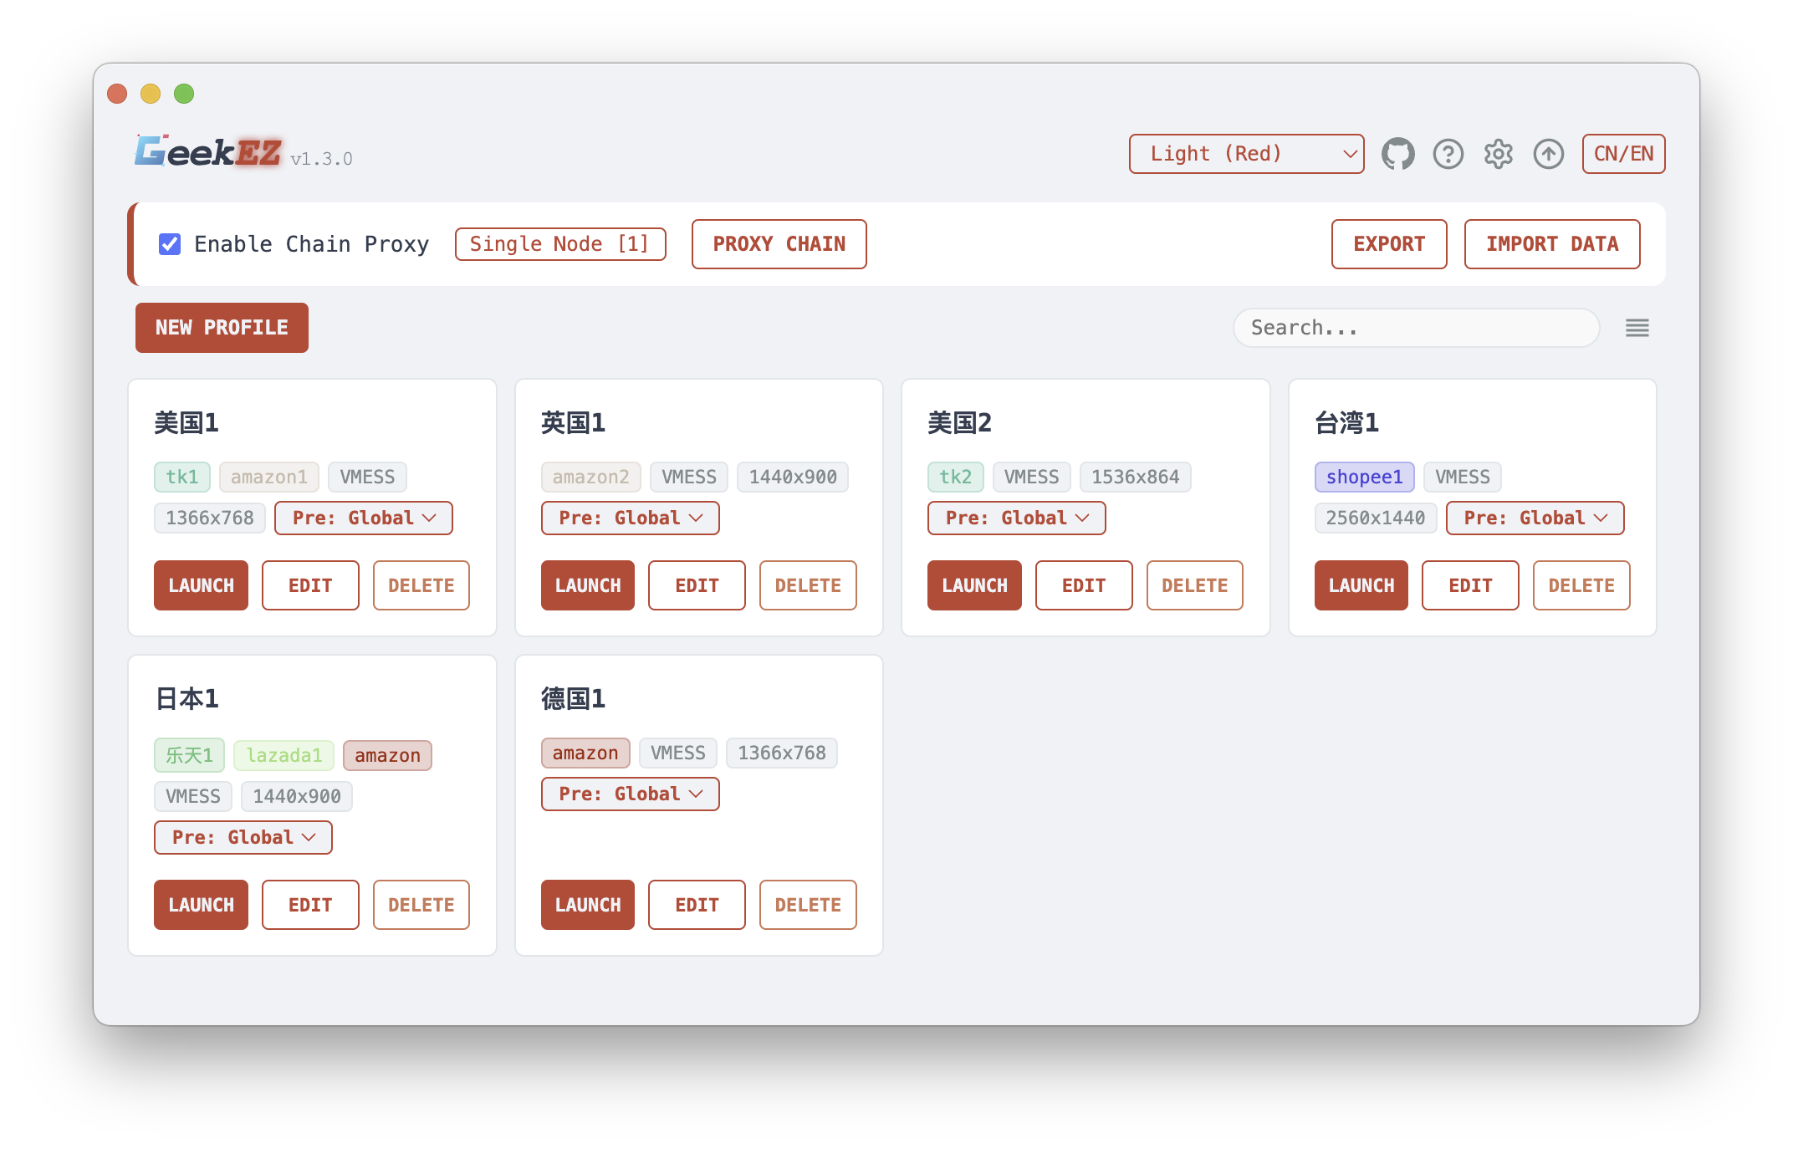Click the lazada1 tag in 日本1

click(284, 755)
